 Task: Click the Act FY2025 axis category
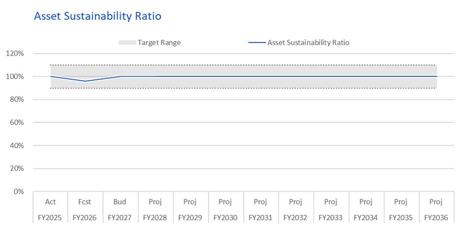pos(50,210)
